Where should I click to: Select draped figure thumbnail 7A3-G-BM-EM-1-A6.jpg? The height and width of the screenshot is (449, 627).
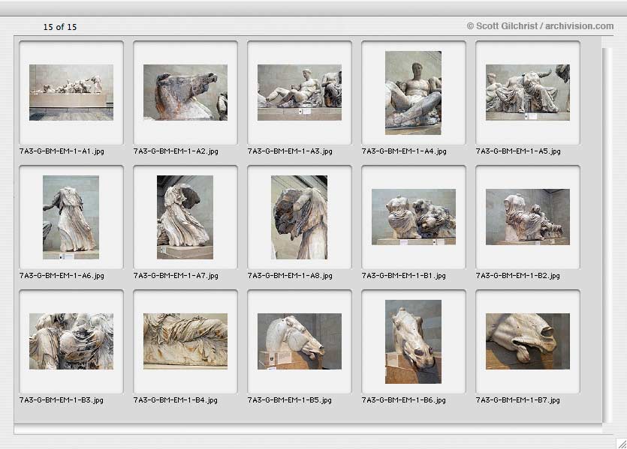(x=71, y=217)
